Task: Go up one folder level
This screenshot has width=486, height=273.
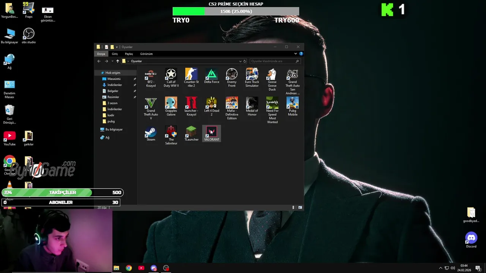Action: [118, 61]
